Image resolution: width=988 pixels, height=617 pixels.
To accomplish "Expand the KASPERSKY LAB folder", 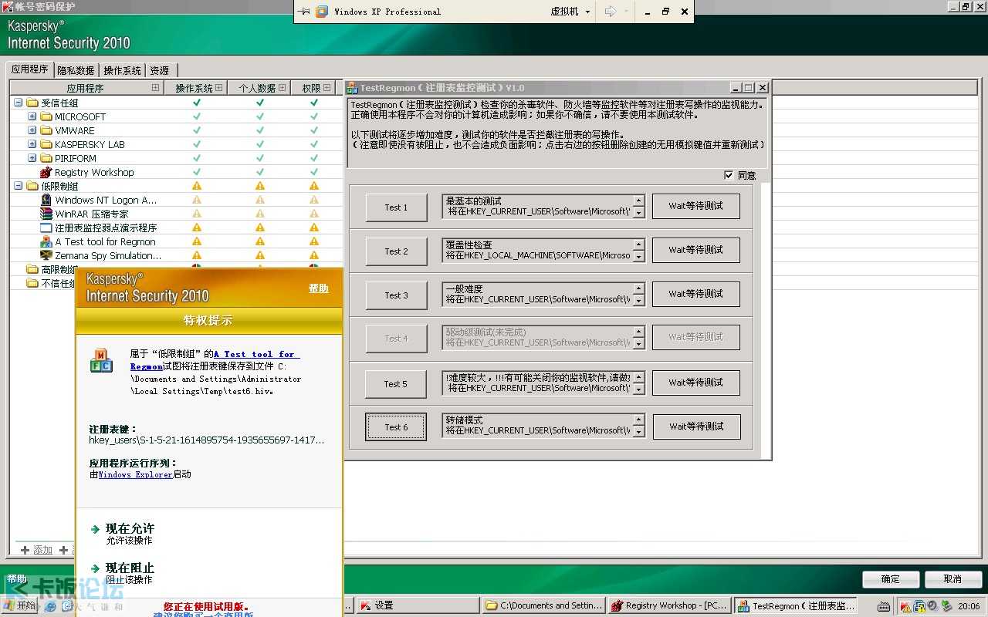I will pos(32,144).
